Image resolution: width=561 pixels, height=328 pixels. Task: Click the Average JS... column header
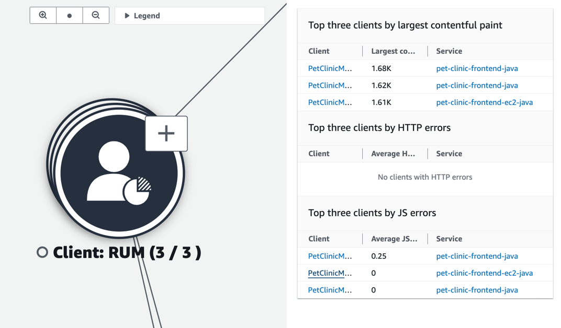pos(394,239)
